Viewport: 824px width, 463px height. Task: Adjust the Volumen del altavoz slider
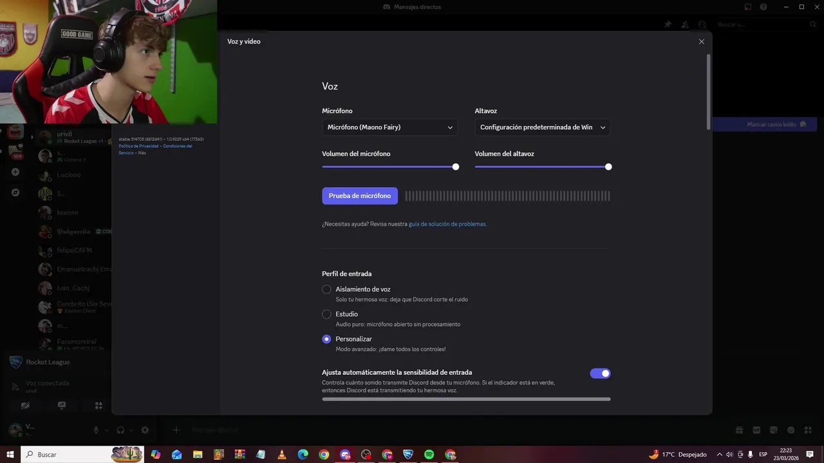pyautogui.click(x=543, y=167)
